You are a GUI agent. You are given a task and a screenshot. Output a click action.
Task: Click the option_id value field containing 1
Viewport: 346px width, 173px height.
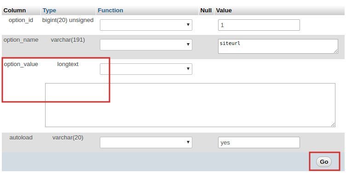click(x=259, y=25)
